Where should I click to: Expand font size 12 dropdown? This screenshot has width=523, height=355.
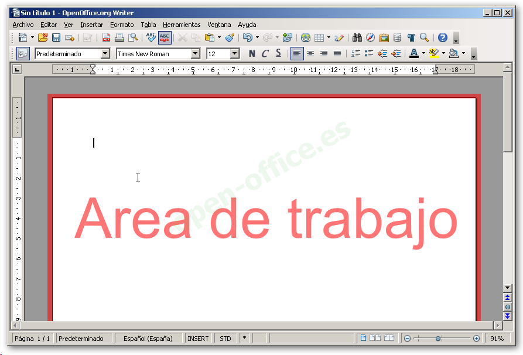point(234,53)
